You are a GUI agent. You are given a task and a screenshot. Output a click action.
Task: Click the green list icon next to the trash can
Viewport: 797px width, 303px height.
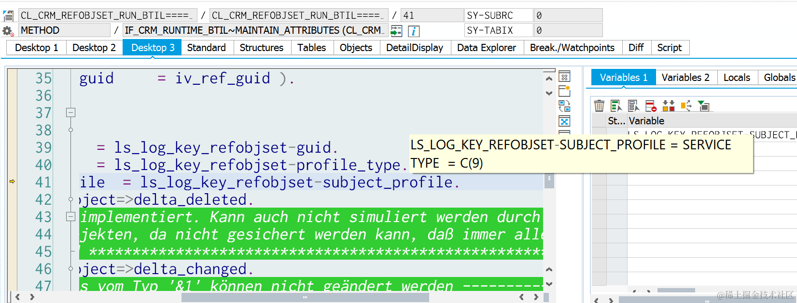click(616, 105)
